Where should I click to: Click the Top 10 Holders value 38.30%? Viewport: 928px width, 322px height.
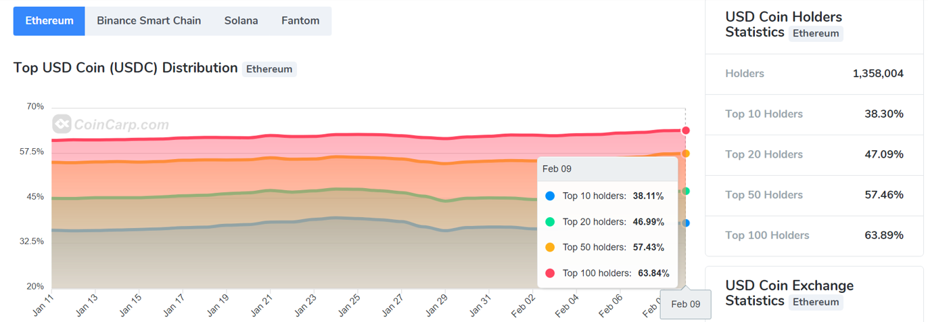pos(884,114)
